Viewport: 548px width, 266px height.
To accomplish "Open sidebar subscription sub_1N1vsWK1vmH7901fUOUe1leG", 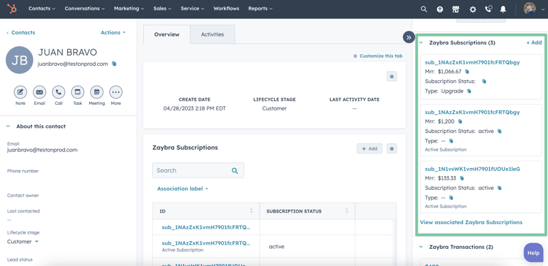I will coord(473,169).
